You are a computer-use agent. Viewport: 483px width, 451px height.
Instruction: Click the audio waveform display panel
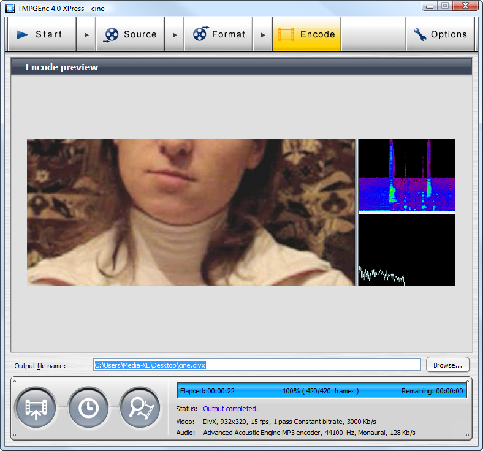pos(407,250)
